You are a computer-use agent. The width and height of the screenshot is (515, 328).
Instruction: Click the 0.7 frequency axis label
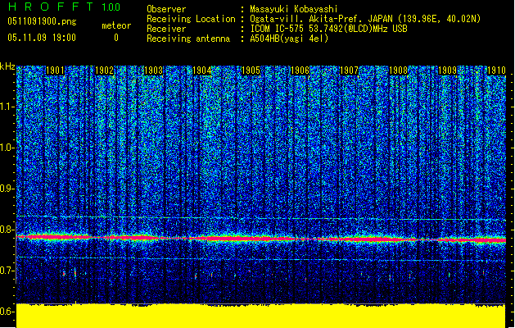click(x=7, y=271)
